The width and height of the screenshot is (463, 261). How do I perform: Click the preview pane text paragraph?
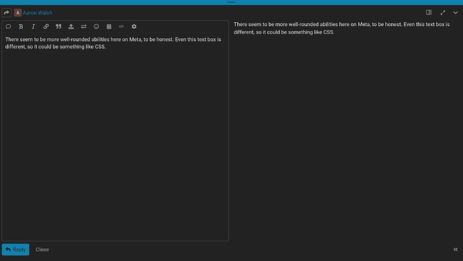tap(341, 28)
